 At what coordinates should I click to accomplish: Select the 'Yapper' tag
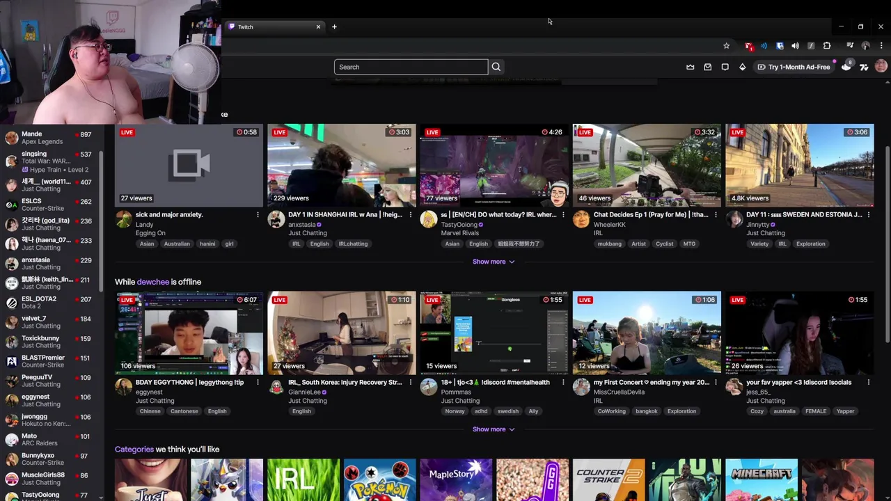846,411
